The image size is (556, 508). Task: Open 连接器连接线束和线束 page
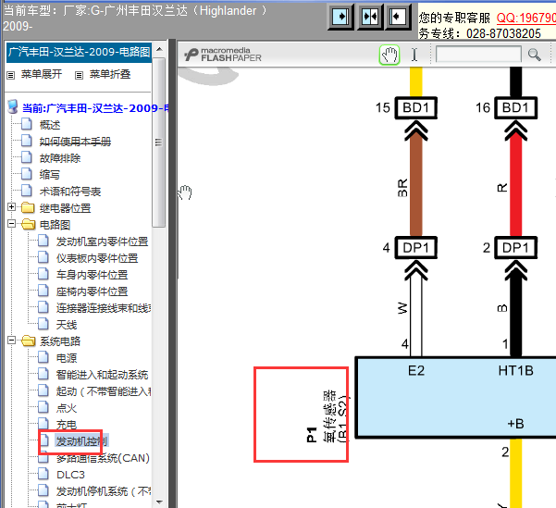pos(104,308)
